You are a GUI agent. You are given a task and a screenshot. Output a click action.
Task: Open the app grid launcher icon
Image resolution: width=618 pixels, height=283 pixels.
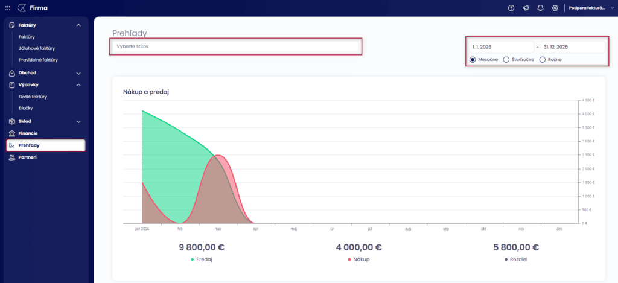point(7,8)
